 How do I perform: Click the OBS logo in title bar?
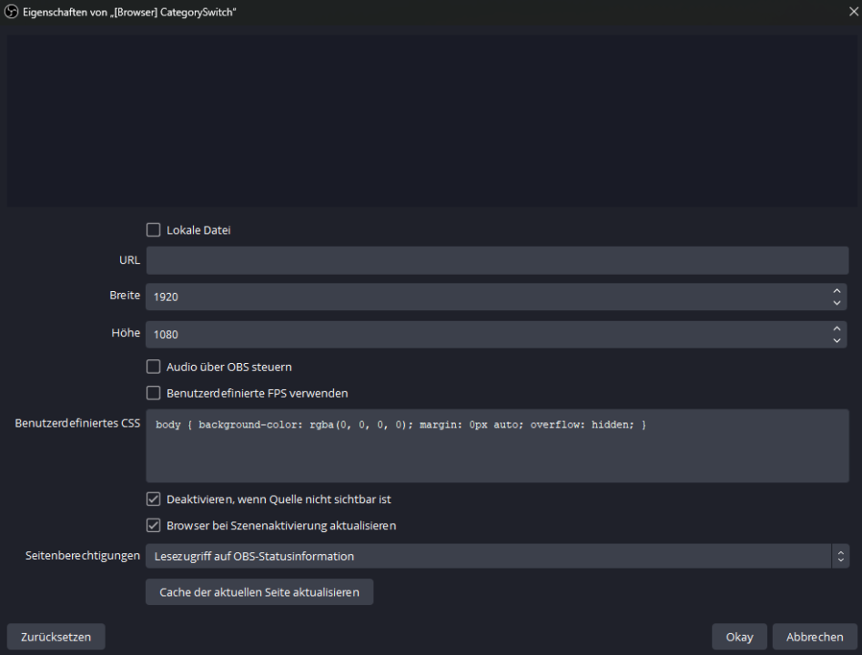coord(12,11)
